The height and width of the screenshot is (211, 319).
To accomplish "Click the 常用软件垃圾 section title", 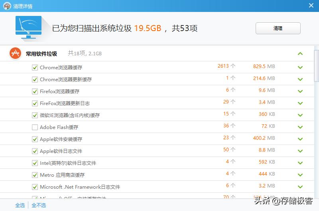I will tap(41, 54).
